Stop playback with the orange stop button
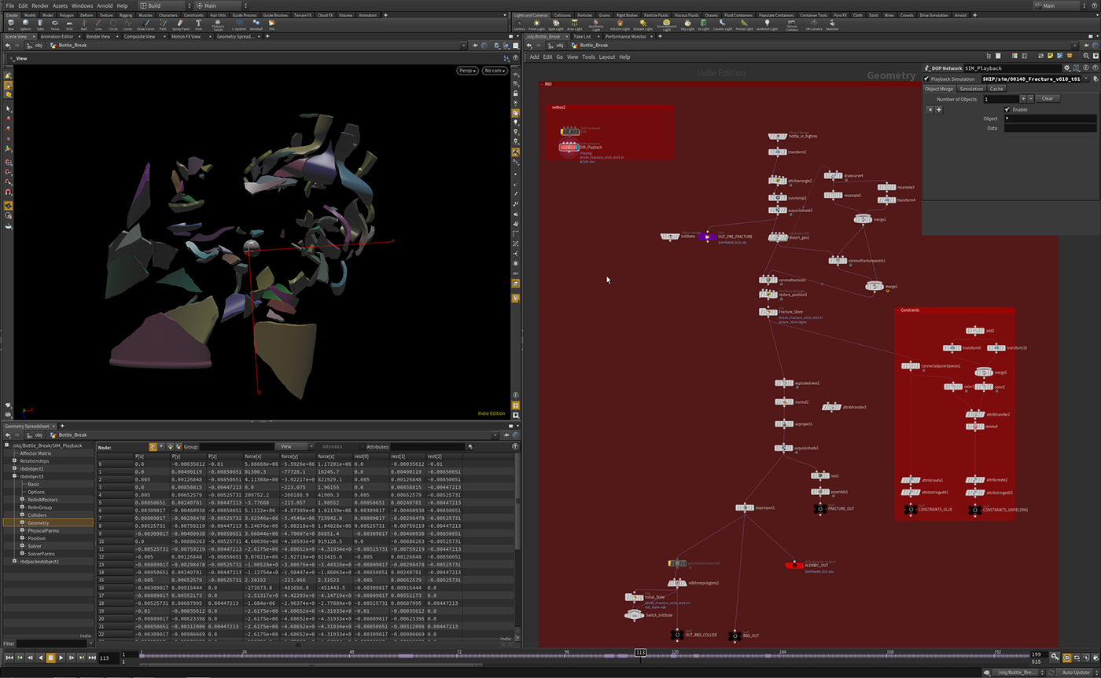The height and width of the screenshot is (678, 1101). pyautogui.click(x=51, y=658)
